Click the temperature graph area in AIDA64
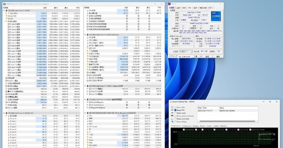 224,138
